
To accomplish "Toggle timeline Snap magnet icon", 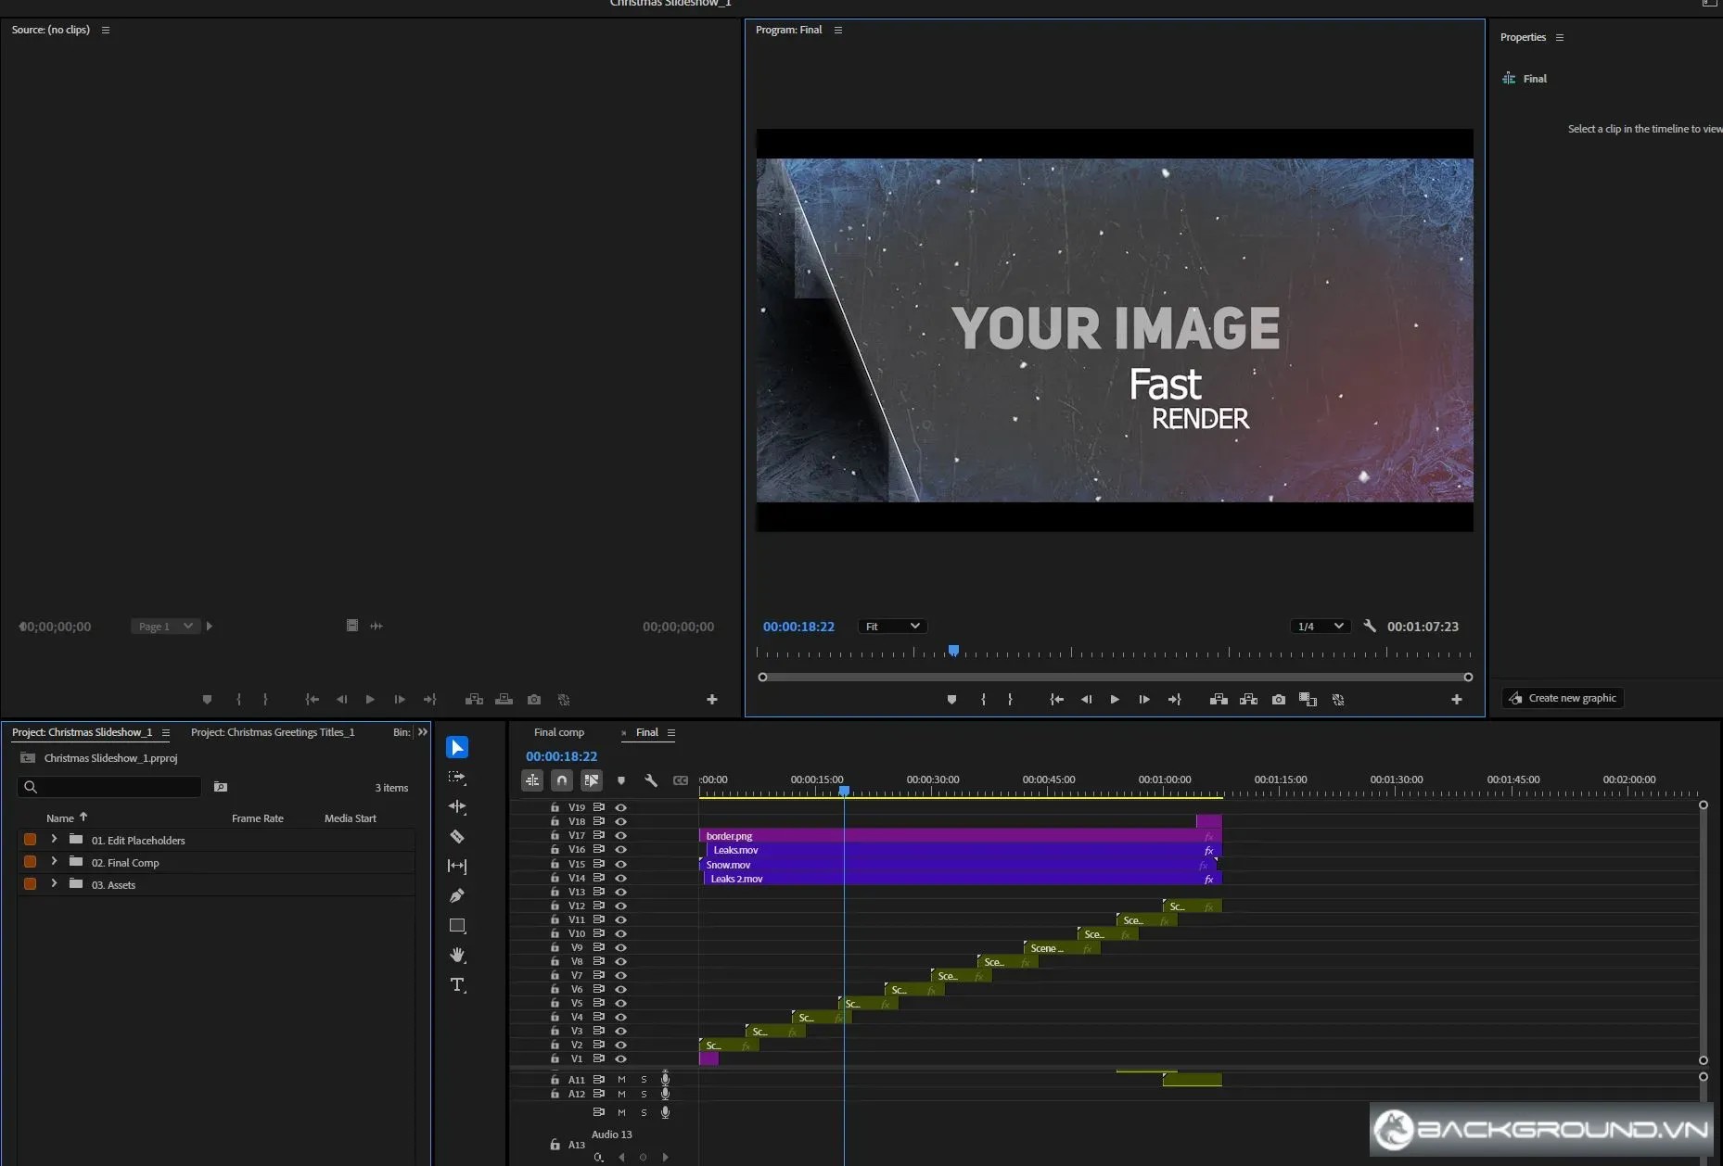I will (562, 780).
